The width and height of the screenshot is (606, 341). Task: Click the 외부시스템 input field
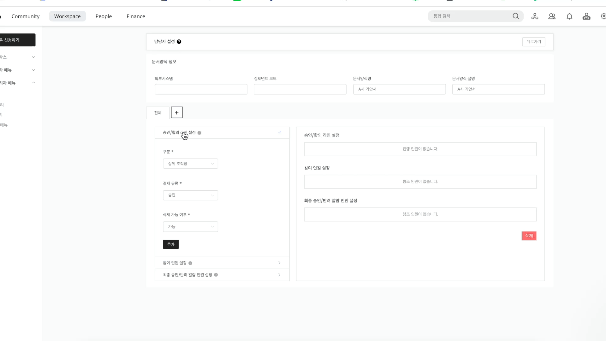201,89
